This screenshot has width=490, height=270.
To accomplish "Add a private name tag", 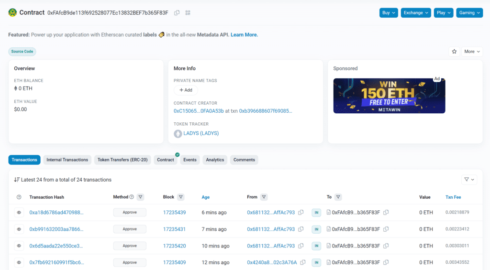I will pos(186,90).
